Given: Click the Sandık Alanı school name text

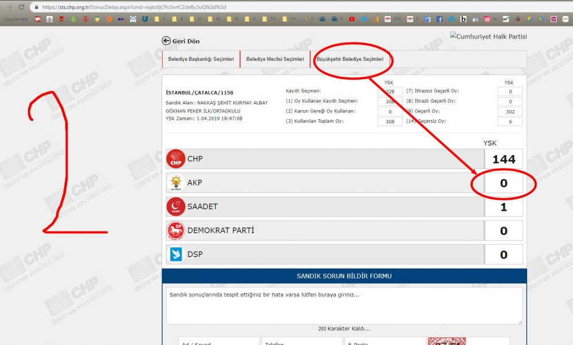Looking at the screenshot, I should [x=217, y=107].
